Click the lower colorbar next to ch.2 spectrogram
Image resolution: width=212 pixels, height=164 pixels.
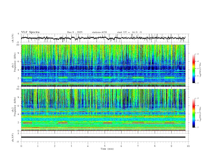tap(194, 113)
